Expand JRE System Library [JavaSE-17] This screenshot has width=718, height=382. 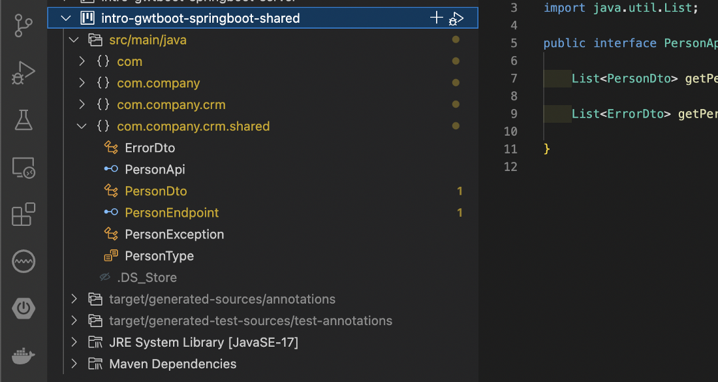(74, 342)
